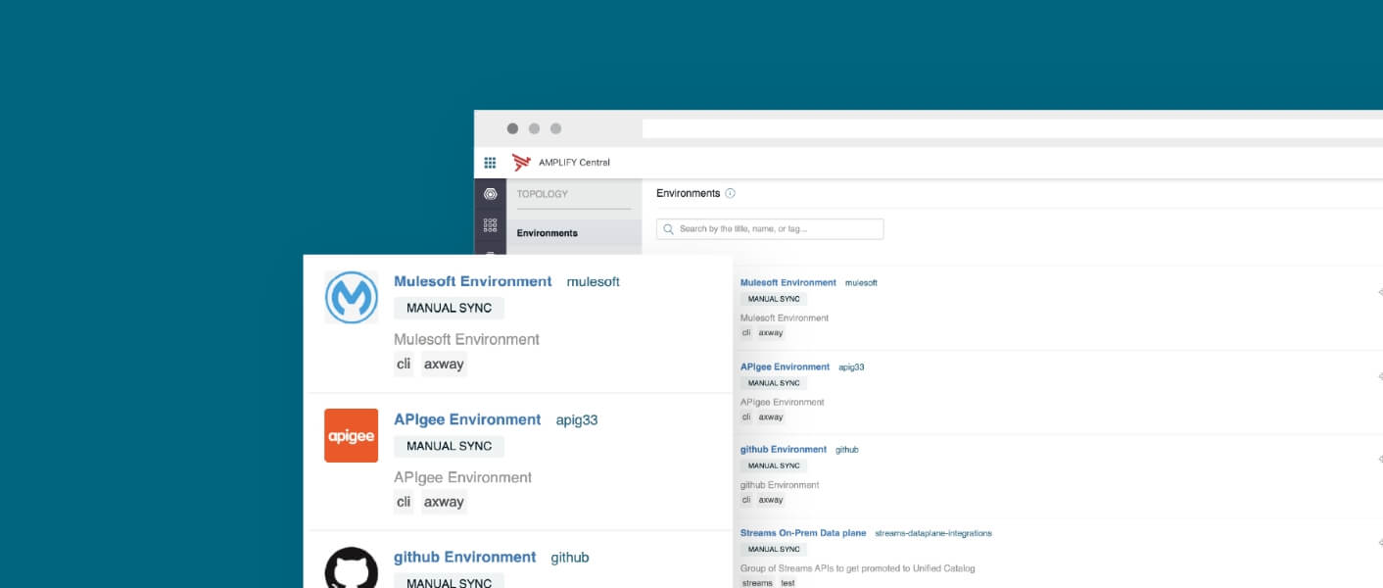
Task: Click the browser address bar
Action: [1013, 128]
